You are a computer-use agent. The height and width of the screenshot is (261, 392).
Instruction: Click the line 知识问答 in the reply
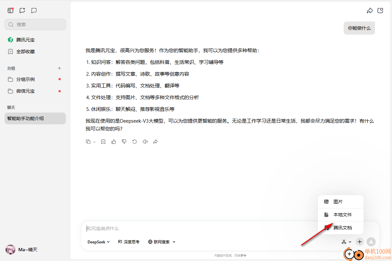[155, 62]
